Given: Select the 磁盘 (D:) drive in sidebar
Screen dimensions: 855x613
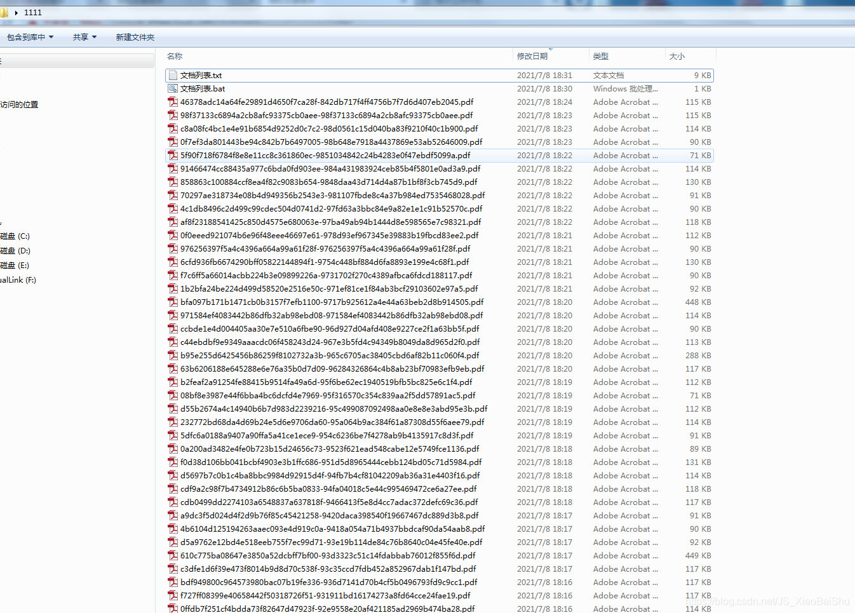Looking at the screenshot, I should (15, 250).
